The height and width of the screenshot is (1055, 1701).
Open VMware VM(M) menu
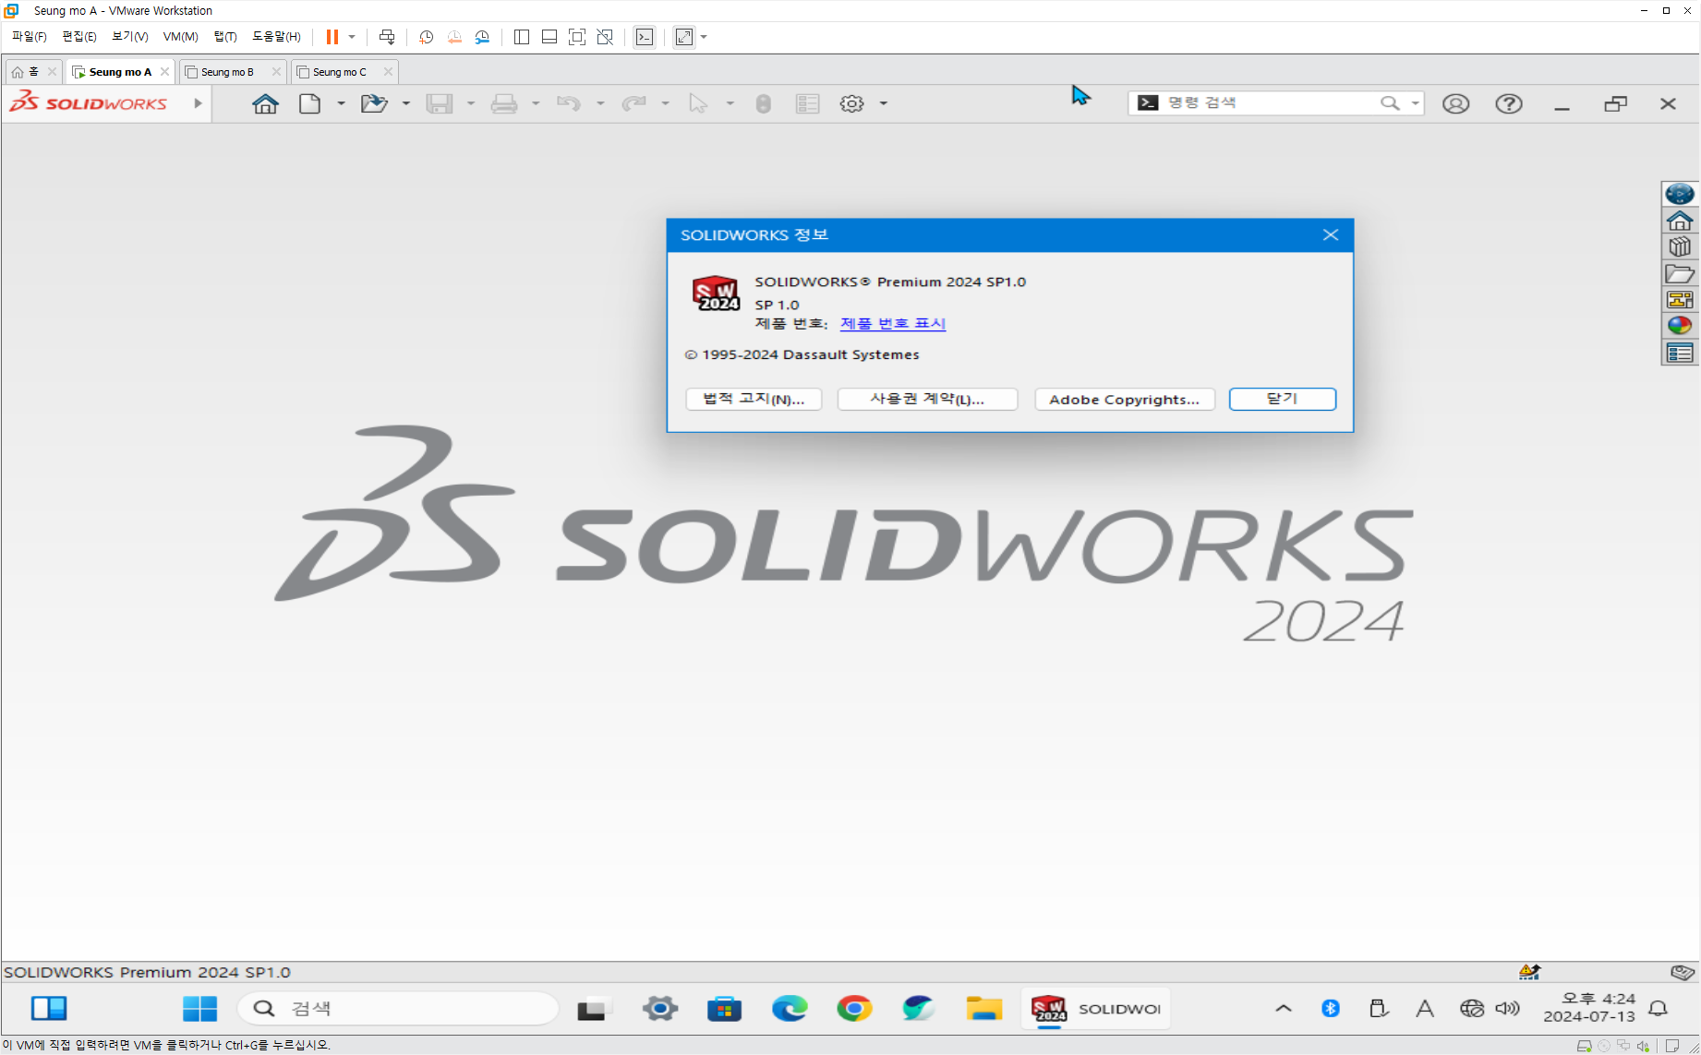pos(181,37)
